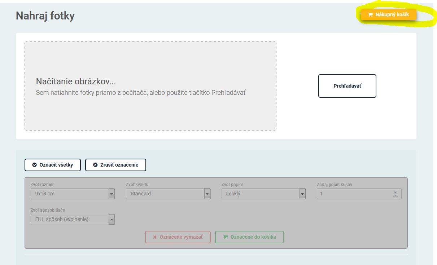The image size is (437, 265).
Task: Click the Načítanie obrázkov... text
Action: 76,81
